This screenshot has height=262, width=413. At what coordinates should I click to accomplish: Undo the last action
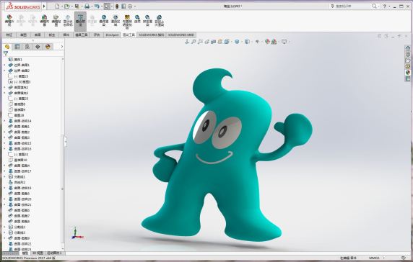click(97, 6)
